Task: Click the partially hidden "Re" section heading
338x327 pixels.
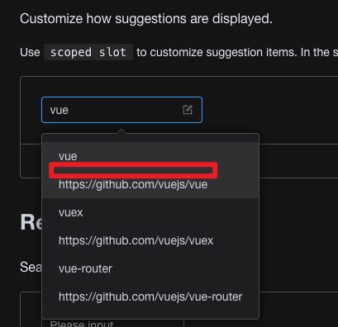Action: coord(31,222)
